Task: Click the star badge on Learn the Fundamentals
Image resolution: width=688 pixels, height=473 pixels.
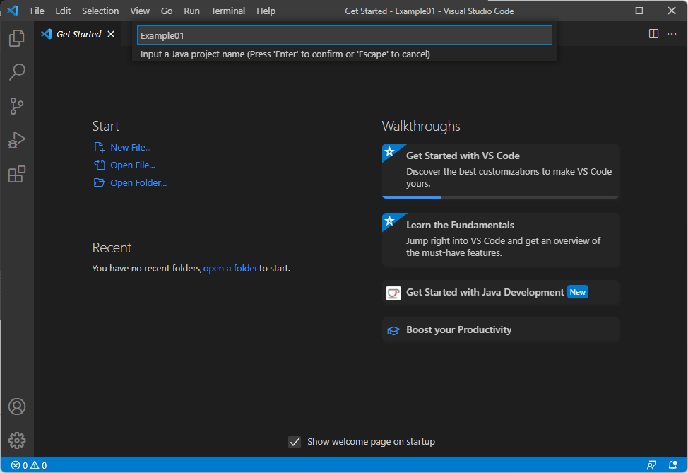Action: [390, 221]
